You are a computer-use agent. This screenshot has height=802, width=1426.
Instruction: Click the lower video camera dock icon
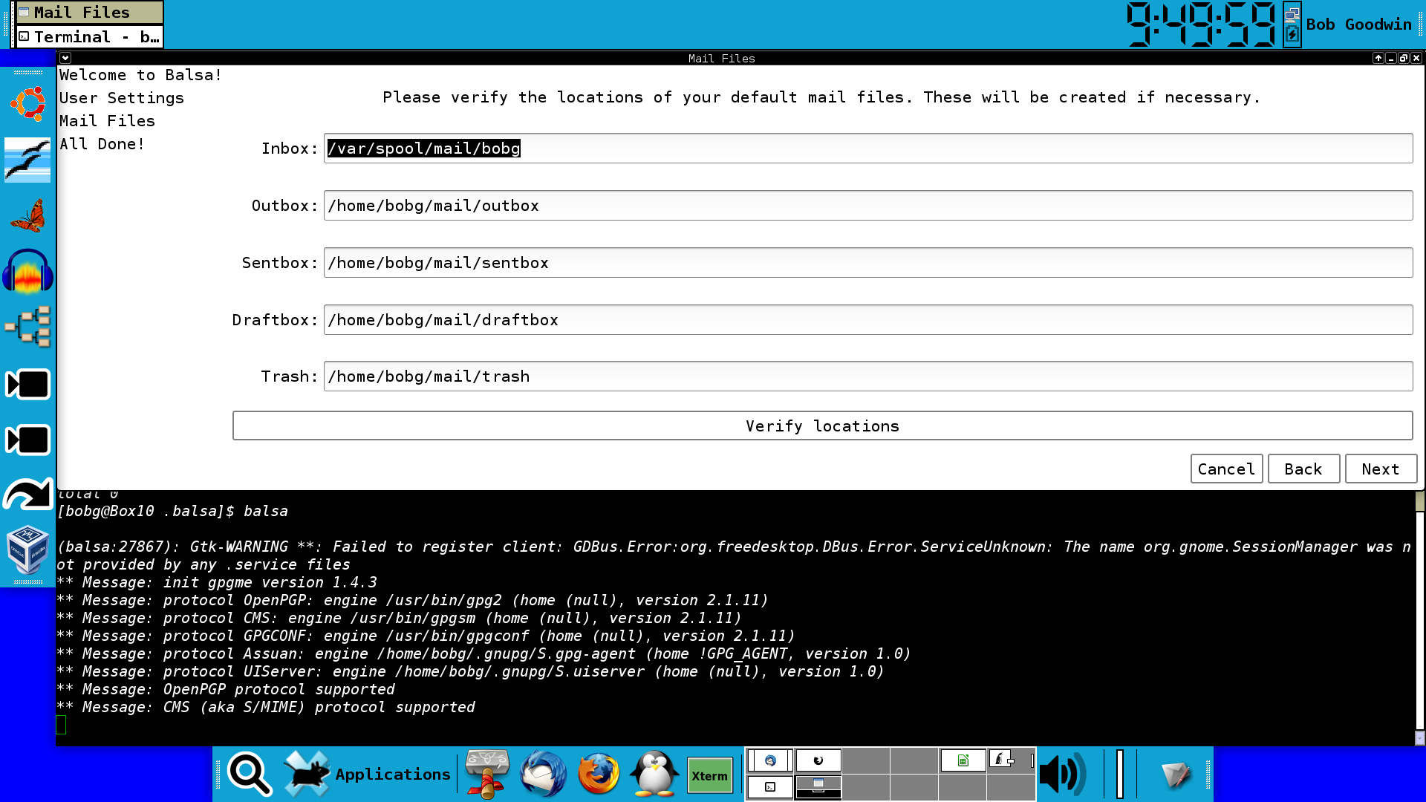(x=28, y=440)
